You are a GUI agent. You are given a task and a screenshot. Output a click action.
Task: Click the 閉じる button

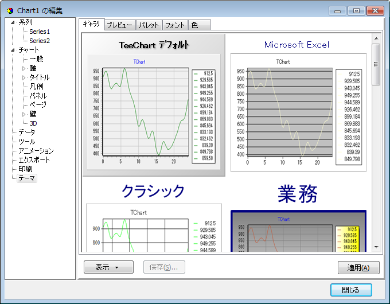(x=351, y=290)
